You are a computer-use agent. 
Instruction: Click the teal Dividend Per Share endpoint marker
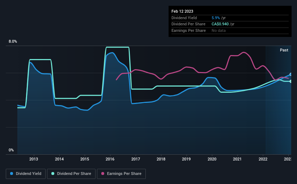point(291,81)
